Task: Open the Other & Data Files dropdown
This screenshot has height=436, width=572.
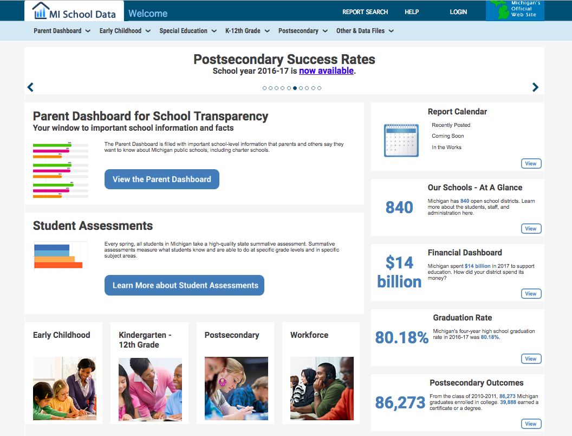Action: (365, 31)
